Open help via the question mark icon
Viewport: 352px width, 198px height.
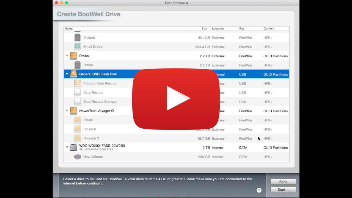tap(259, 190)
